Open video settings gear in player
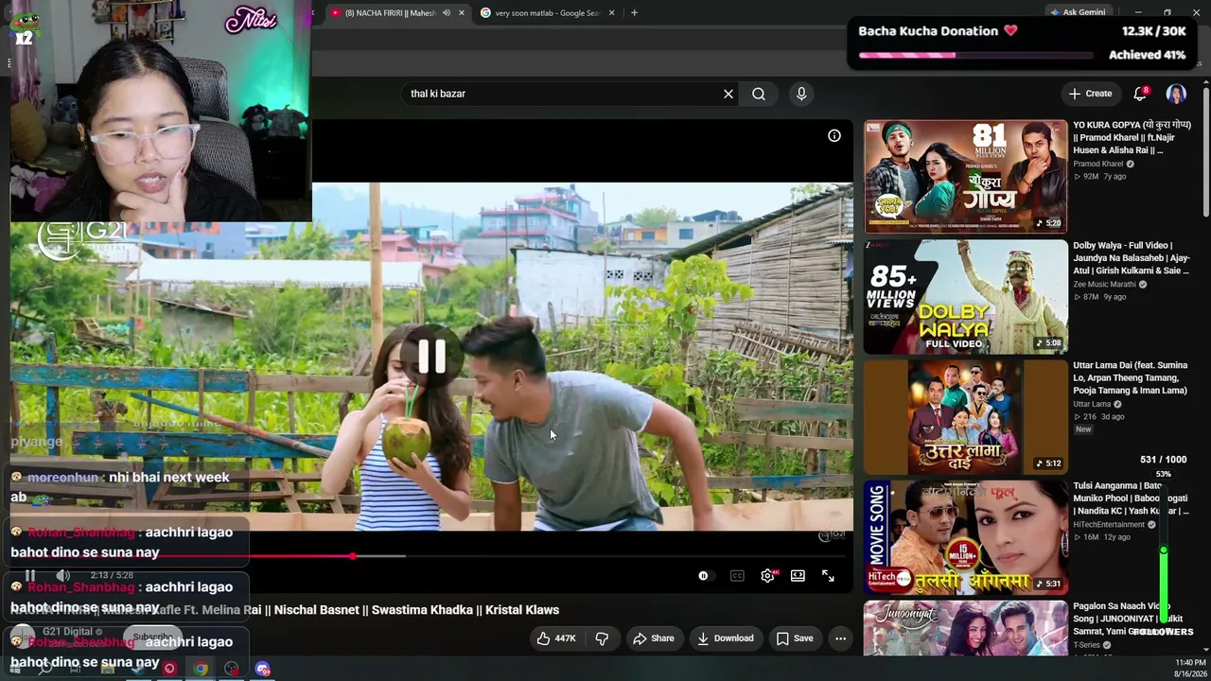The height and width of the screenshot is (681, 1211). pyautogui.click(x=767, y=575)
